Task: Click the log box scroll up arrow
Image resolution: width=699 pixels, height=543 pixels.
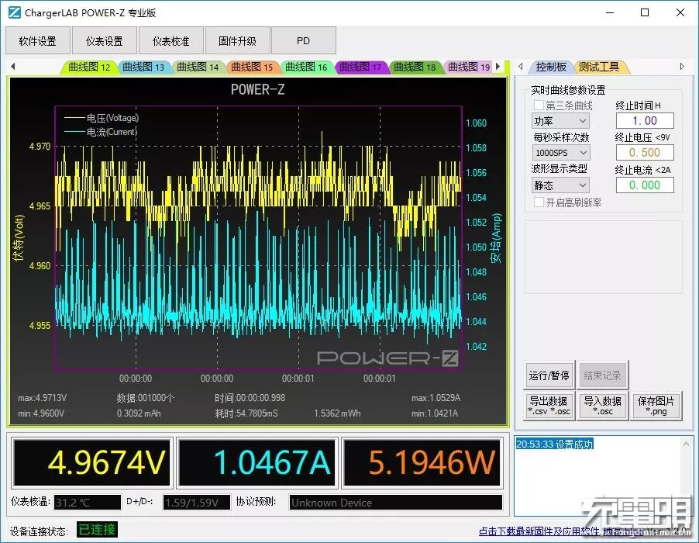Action: [687, 444]
